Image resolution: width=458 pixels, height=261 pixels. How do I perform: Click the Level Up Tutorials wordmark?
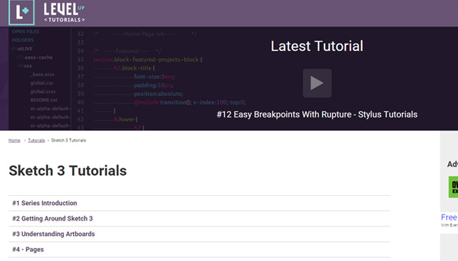[x=64, y=13]
